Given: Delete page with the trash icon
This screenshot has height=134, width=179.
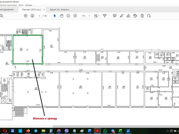Looking at the screenshot, I should coord(142,16).
